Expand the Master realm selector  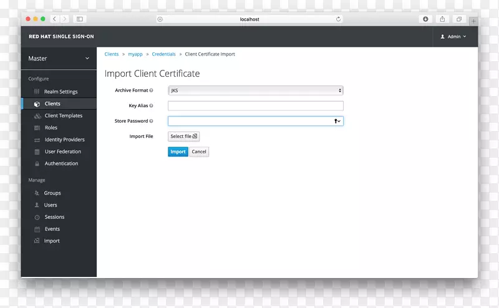(x=59, y=59)
